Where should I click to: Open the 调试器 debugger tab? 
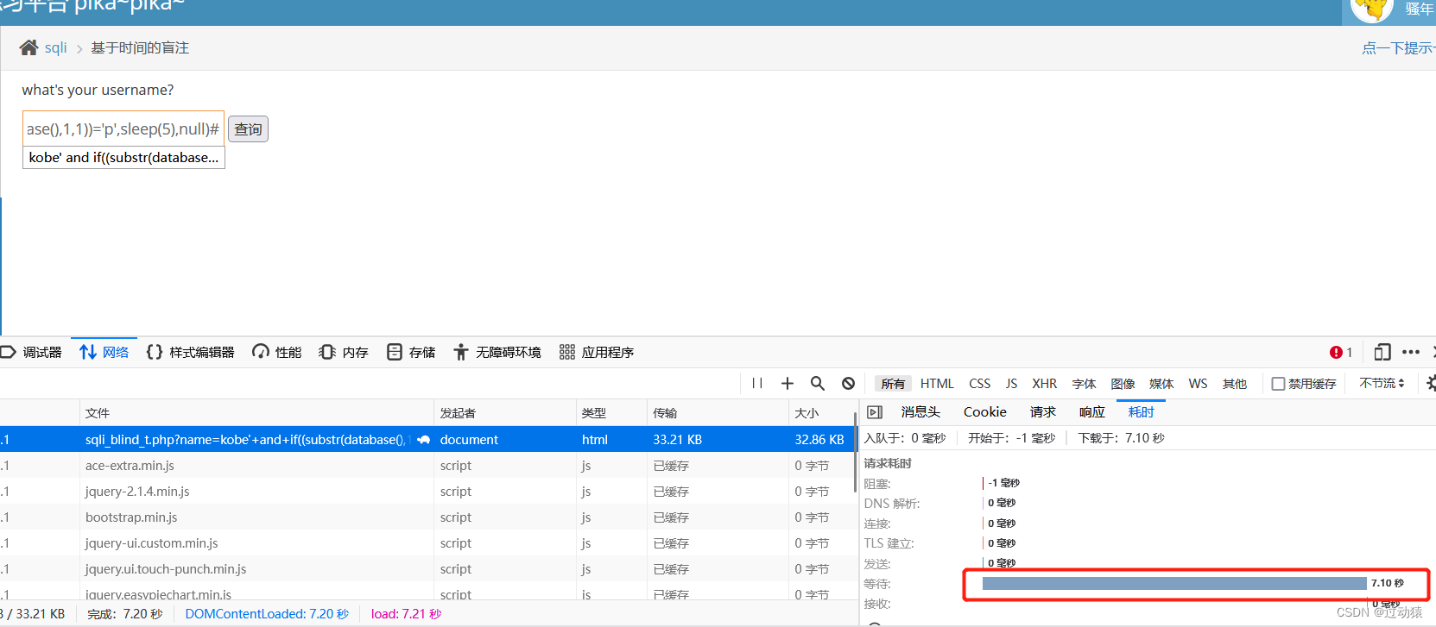click(32, 352)
